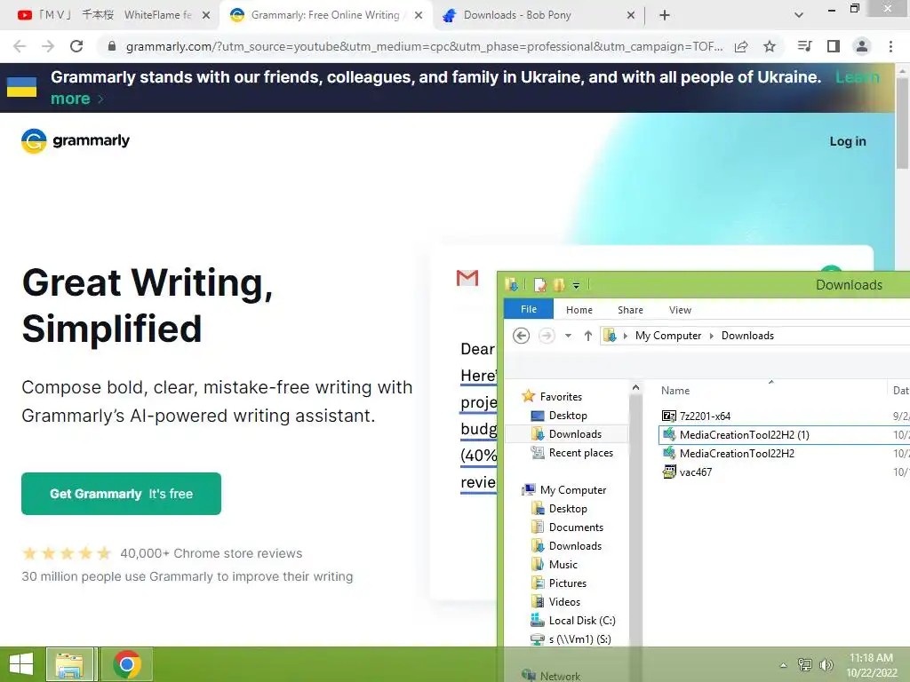
Task: Toggle Chrome side panel icon
Action: click(x=834, y=46)
